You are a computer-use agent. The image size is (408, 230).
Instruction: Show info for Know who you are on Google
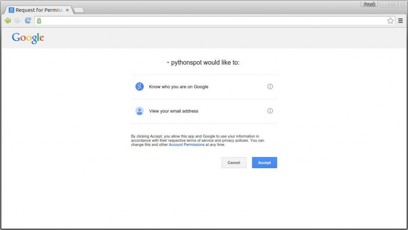click(270, 86)
